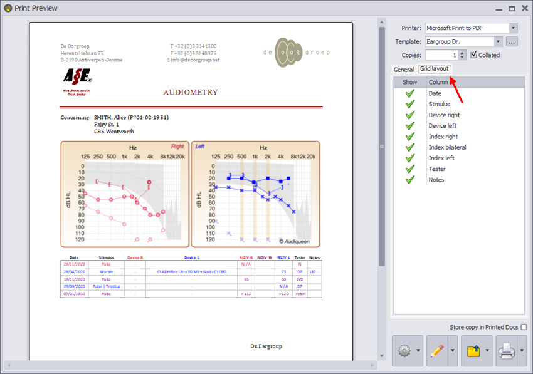This screenshot has height=374, width=533.
Task: Open the gear button dropdown arrow
Action: coord(418,351)
